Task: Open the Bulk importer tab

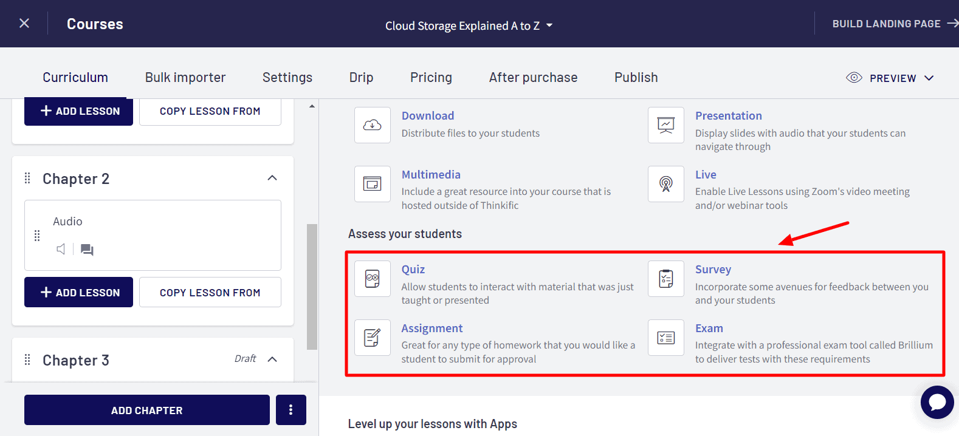Action: click(185, 78)
